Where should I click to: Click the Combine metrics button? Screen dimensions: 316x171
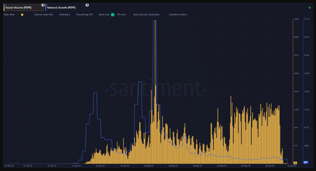pyautogui.click(x=178, y=14)
